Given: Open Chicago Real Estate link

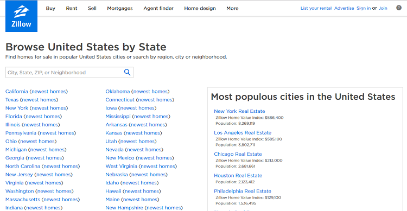Looking at the screenshot, I should [238, 154].
